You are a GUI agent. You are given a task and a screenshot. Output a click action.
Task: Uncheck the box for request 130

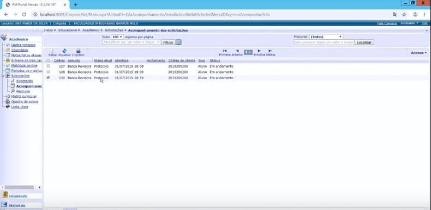48,77
